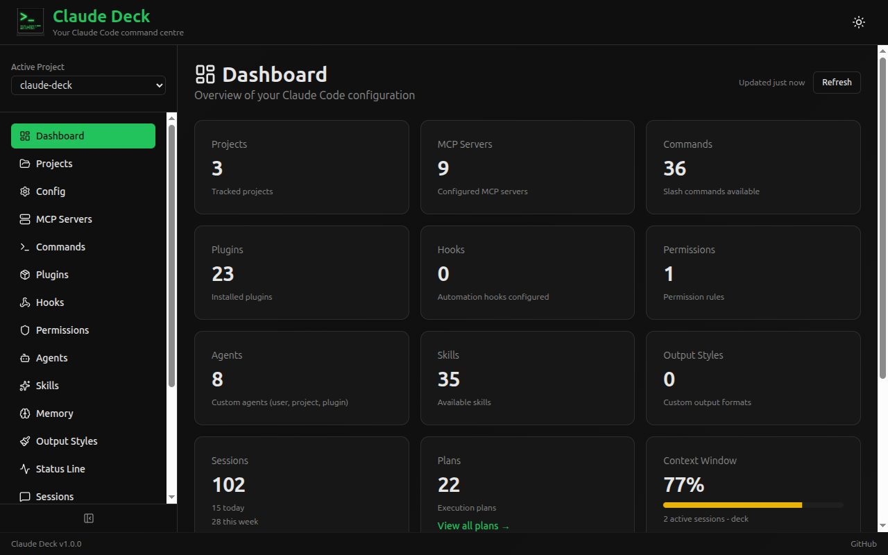Visit the GitHub link in the footer
Image resolution: width=888 pixels, height=555 pixels.
coord(863,543)
